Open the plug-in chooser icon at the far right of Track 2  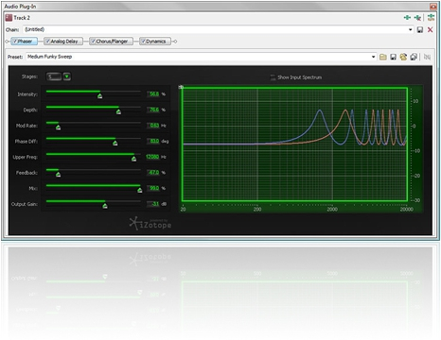click(x=431, y=18)
